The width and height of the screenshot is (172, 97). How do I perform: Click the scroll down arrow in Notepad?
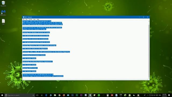click(x=149, y=78)
